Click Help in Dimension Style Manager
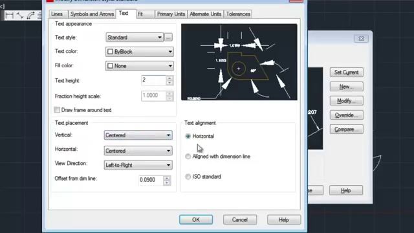This screenshot has width=414, height=233. (346, 190)
